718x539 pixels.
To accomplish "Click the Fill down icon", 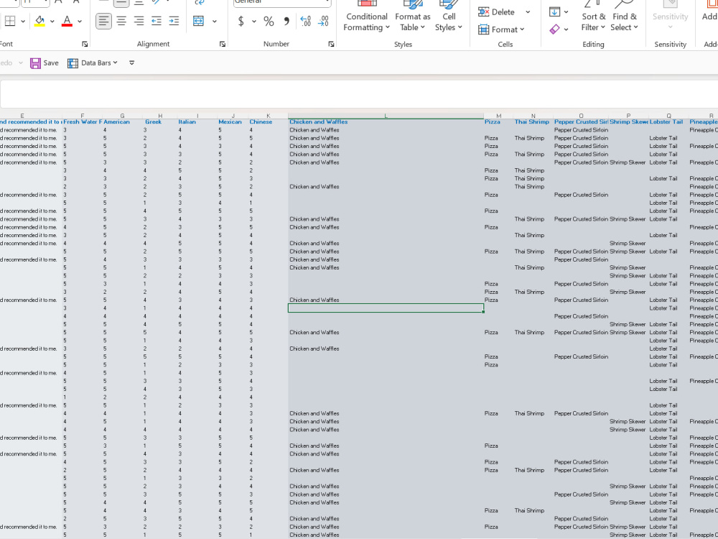I will pyautogui.click(x=554, y=12).
